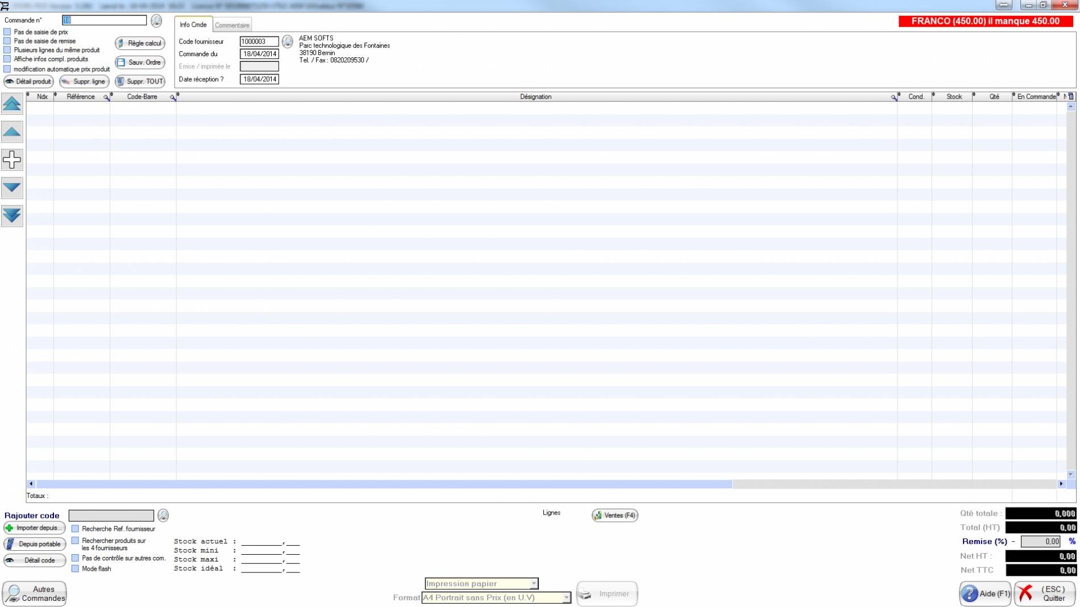The width and height of the screenshot is (1080, 607).
Task: Click the search icon next to Commande n°
Action: pos(156,20)
